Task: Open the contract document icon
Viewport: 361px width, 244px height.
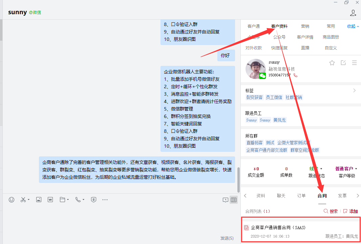Action: pos(246,228)
